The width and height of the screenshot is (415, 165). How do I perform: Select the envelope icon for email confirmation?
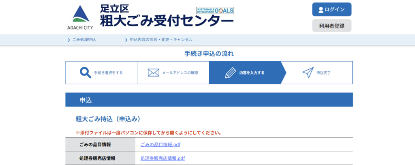coord(153,73)
